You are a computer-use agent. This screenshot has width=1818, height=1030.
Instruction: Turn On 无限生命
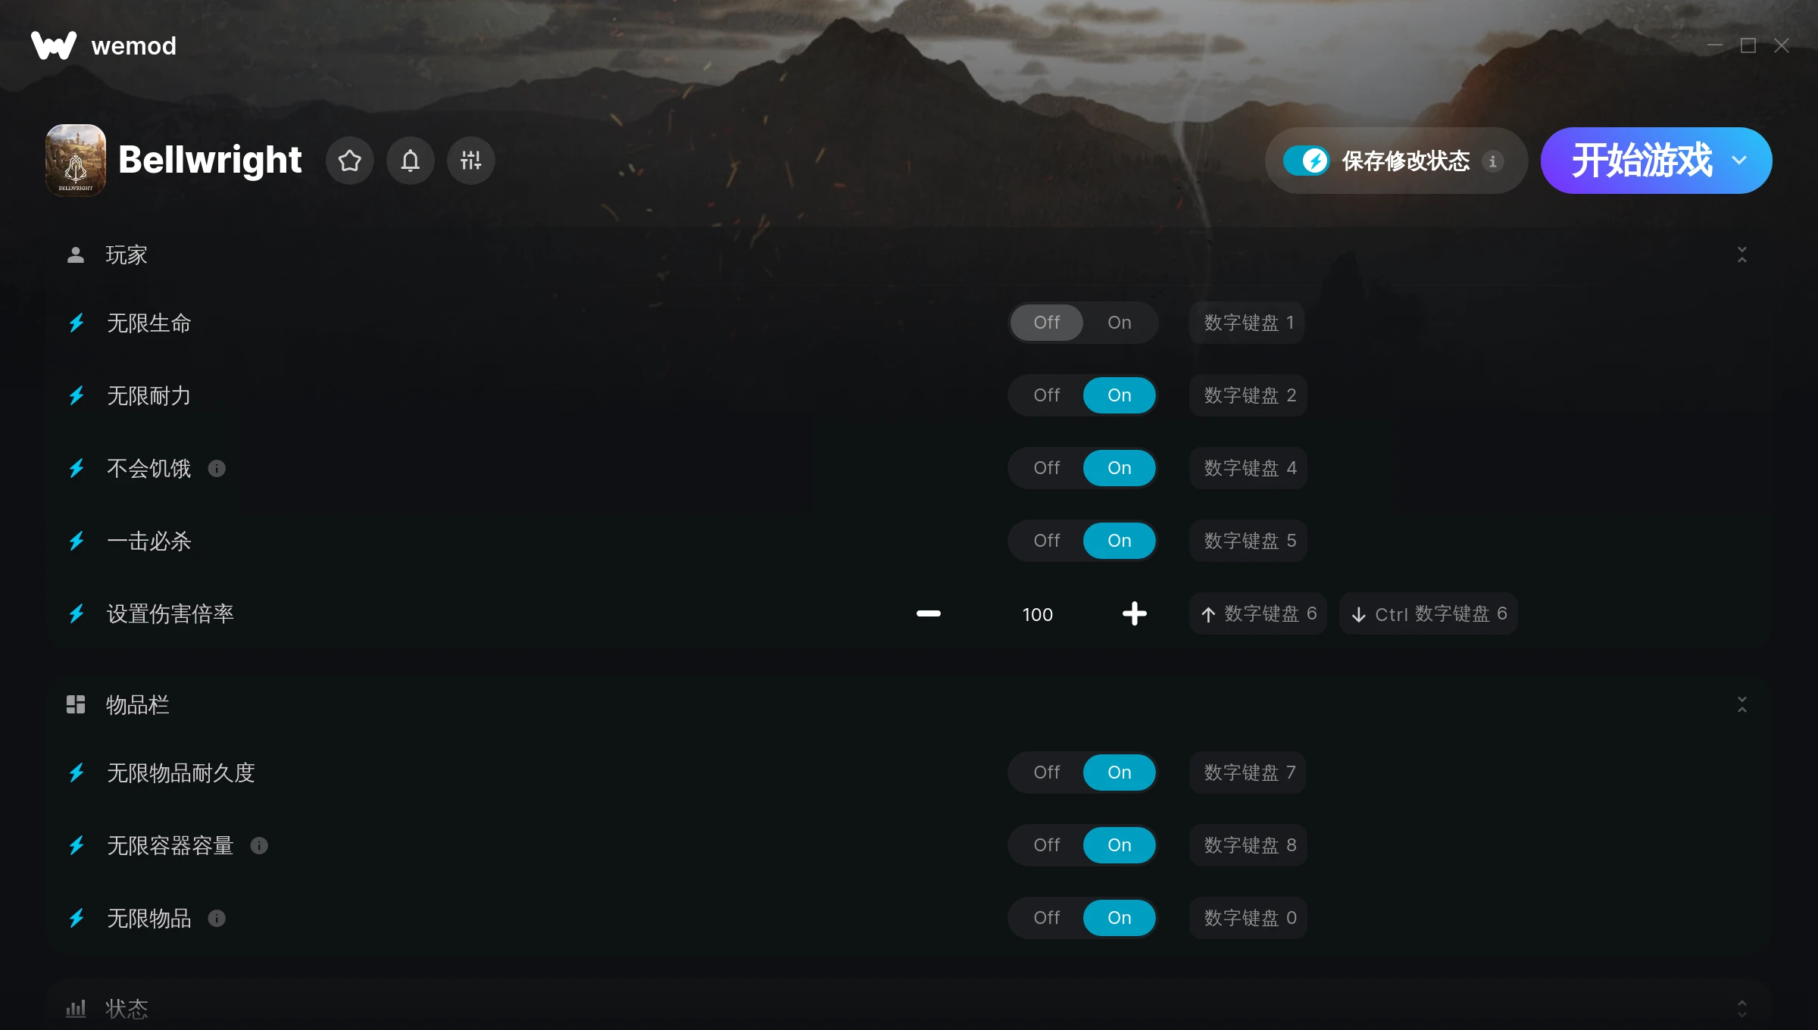1120,323
